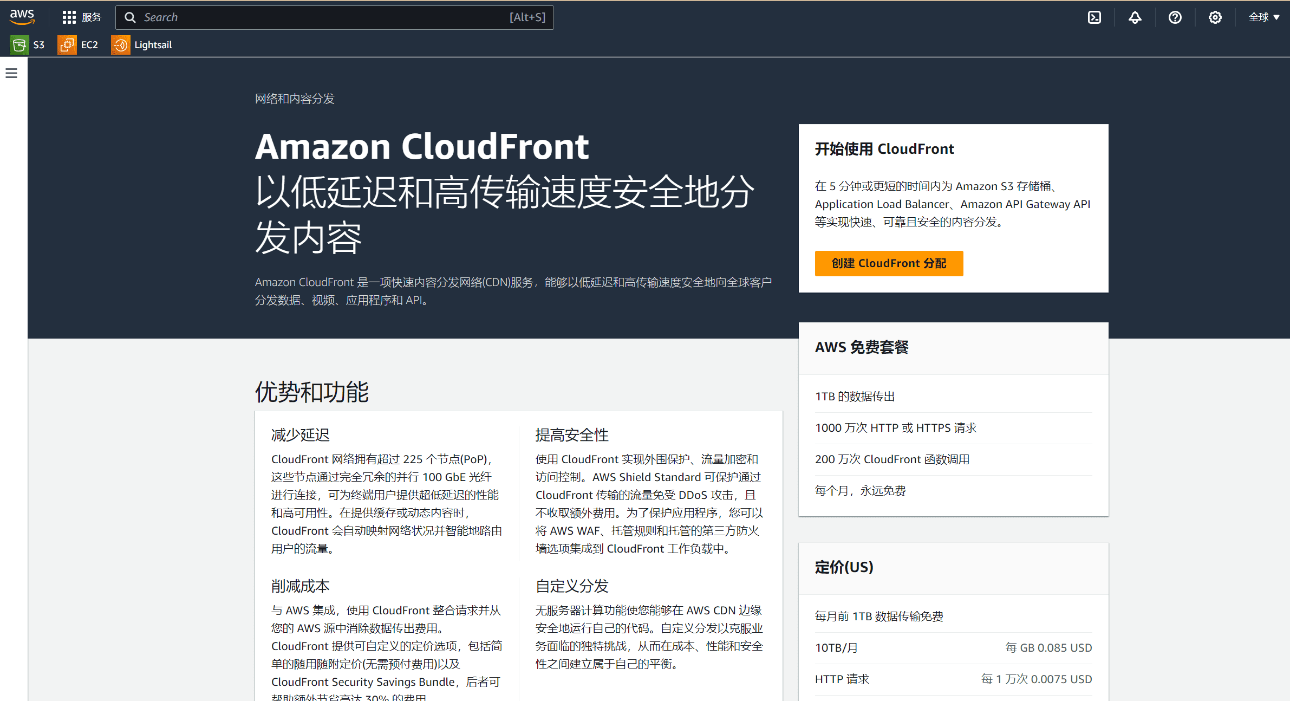The height and width of the screenshot is (701, 1290).
Task: Open EC2 using its orange favorites icon
Action: (x=66, y=44)
